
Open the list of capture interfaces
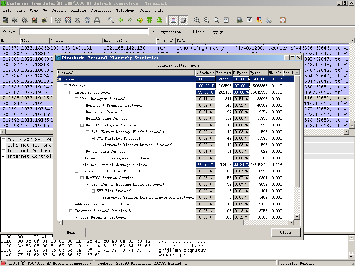click(6, 20)
